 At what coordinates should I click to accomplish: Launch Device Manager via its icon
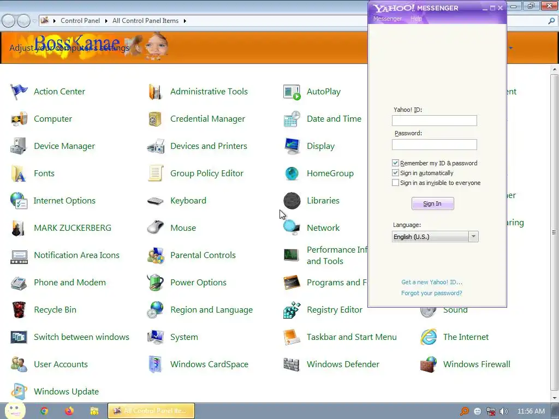pos(19,146)
